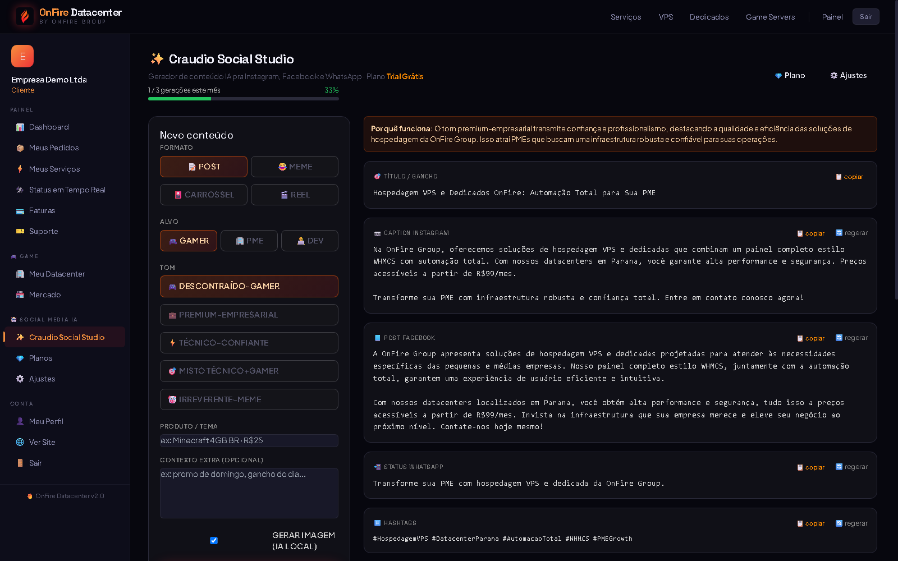This screenshot has width=898, height=561.
Task: Click the Ver Site globe icon
Action: pos(20,442)
